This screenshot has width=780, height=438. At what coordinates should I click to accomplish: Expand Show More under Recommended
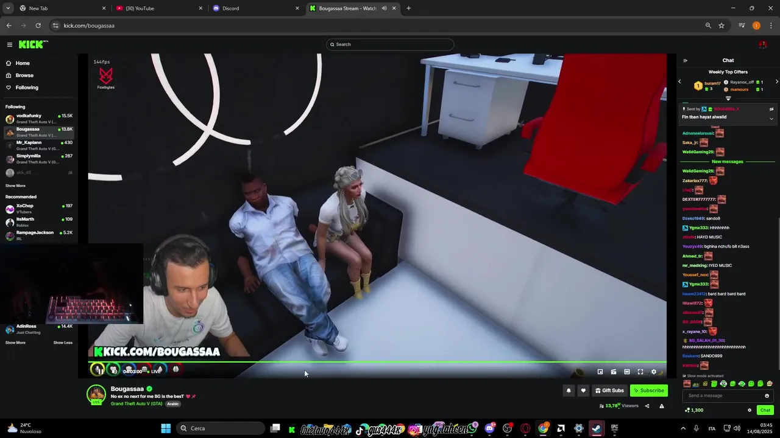coord(16,342)
